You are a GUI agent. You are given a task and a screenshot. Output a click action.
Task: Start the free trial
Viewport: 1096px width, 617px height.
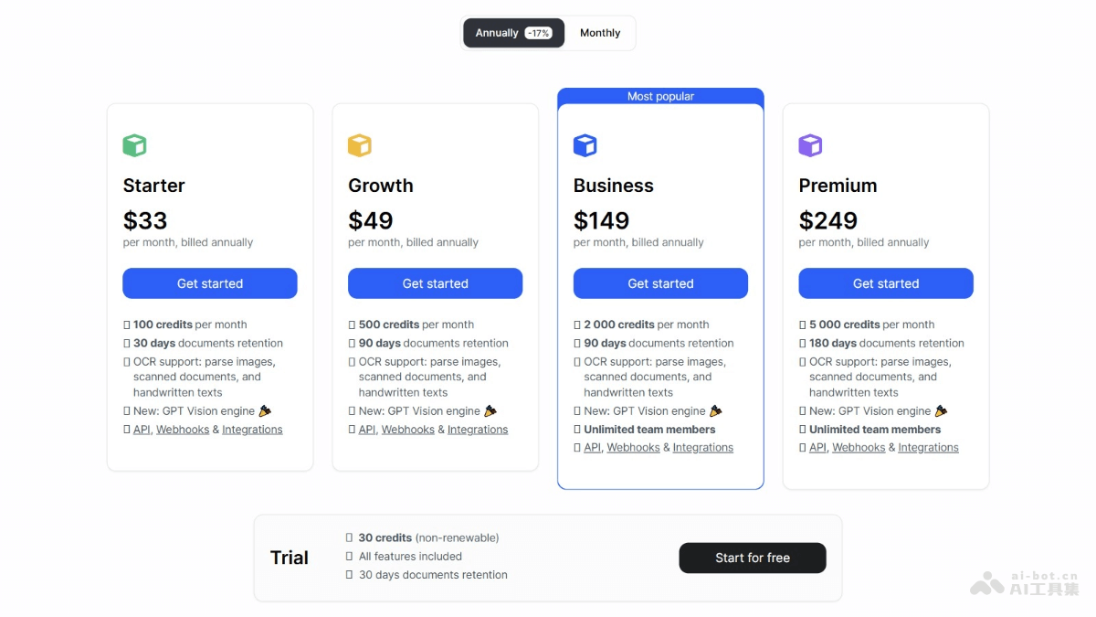point(752,558)
